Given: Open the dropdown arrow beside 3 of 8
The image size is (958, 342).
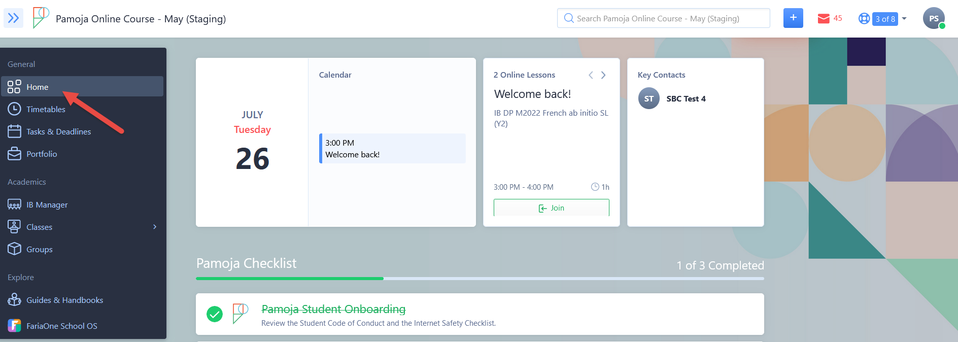Looking at the screenshot, I should coord(904,19).
